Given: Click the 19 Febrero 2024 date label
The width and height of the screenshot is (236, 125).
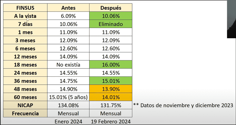Looking at the screenshot, I should tap(111, 122).
